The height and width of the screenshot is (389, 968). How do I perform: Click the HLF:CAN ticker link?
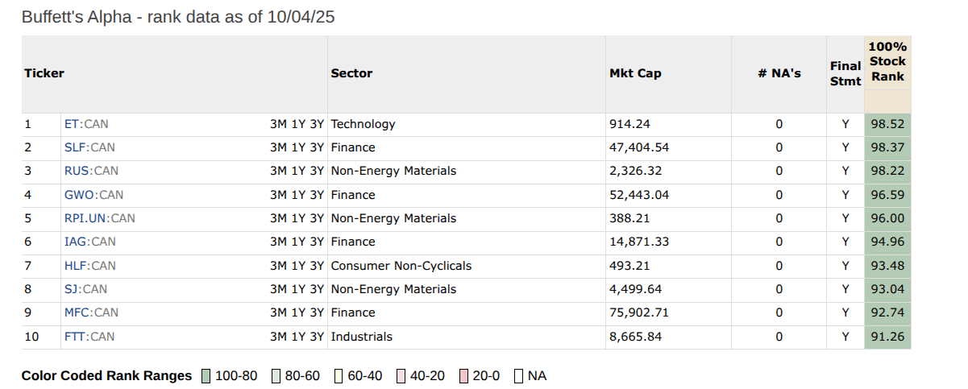click(x=89, y=266)
